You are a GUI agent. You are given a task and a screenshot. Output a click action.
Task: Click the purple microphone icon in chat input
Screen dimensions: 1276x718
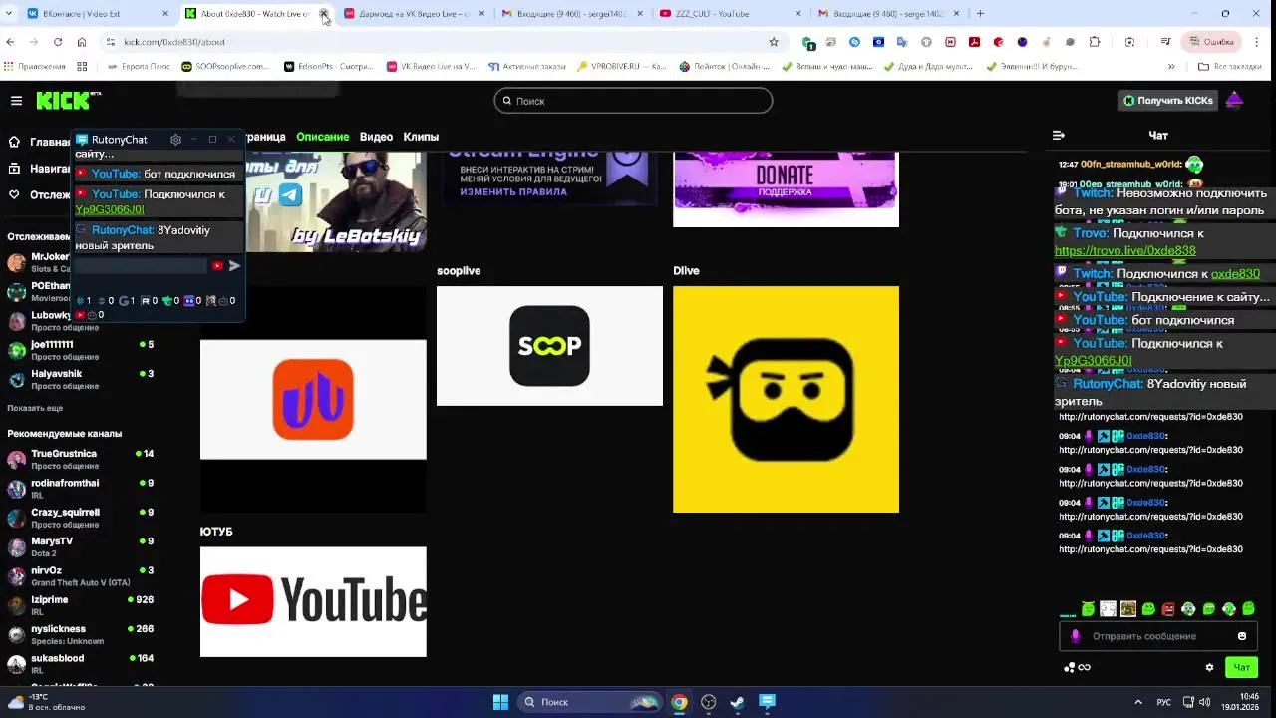coord(1075,636)
